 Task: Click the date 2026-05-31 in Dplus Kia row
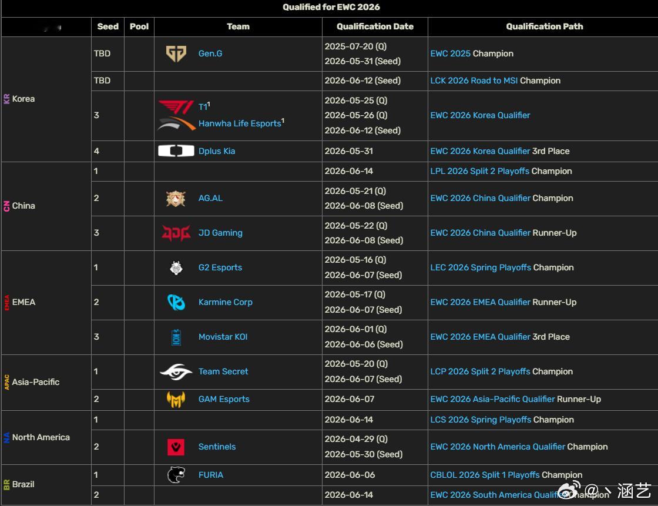[x=349, y=151]
